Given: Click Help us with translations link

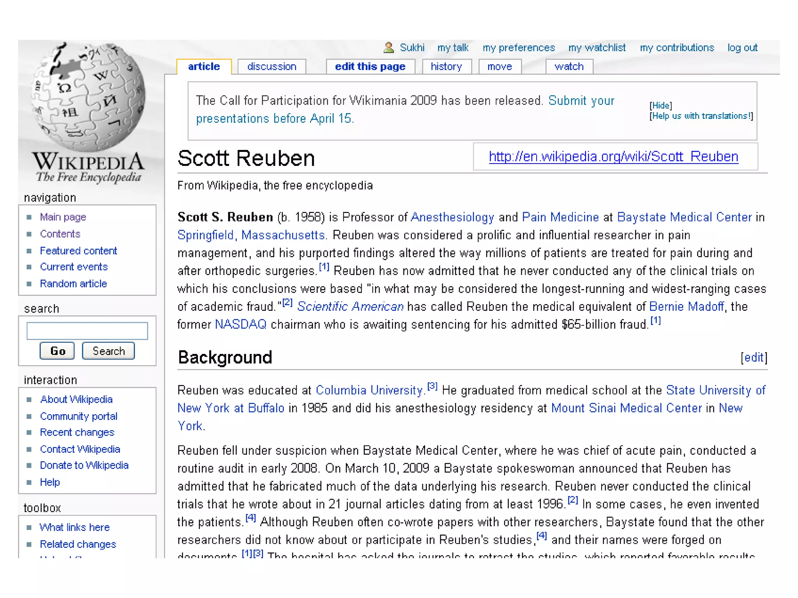Looking at the screenshot, I should [701, 116].
